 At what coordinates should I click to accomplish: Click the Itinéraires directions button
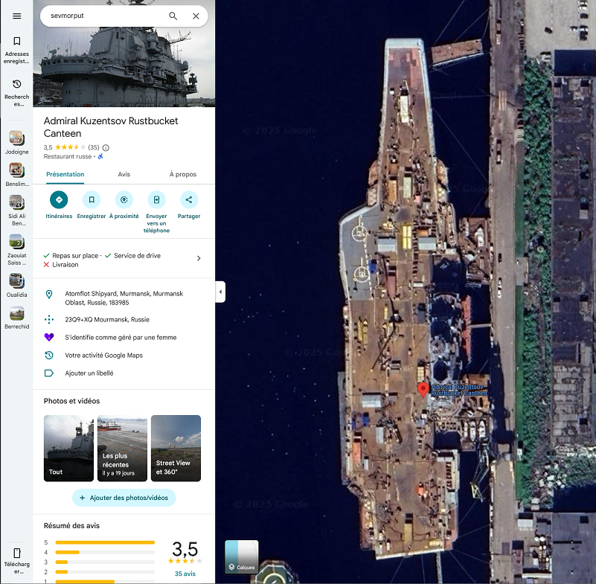[59, 205]
